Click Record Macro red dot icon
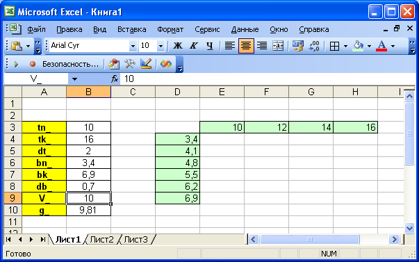Screen dimensions: 419x262 point(33,64)
